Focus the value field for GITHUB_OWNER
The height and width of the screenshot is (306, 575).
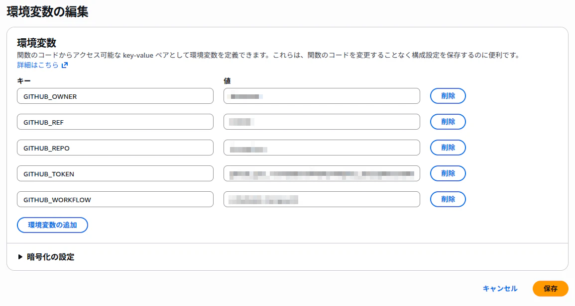pos(322,96)
